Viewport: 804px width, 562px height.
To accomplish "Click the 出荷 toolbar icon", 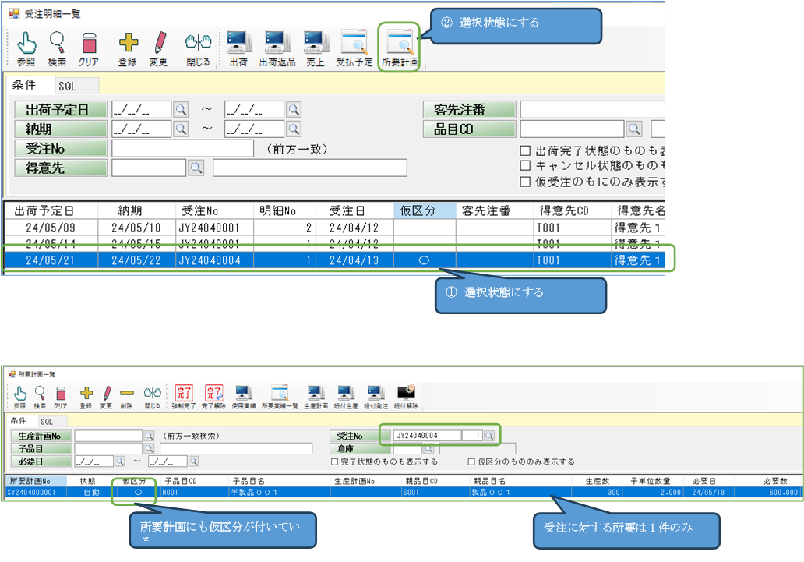I will point(238,47).
